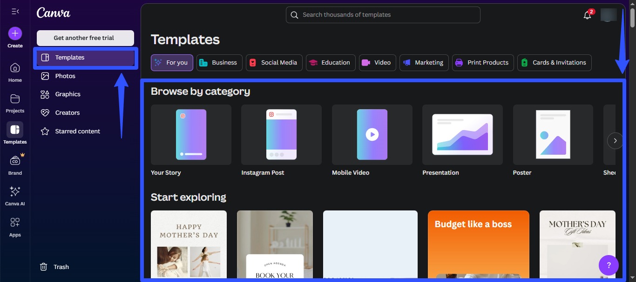Screen dimensions: 636x282
Task: Toggle the Business templates filter
Action: tap(219, 62)
